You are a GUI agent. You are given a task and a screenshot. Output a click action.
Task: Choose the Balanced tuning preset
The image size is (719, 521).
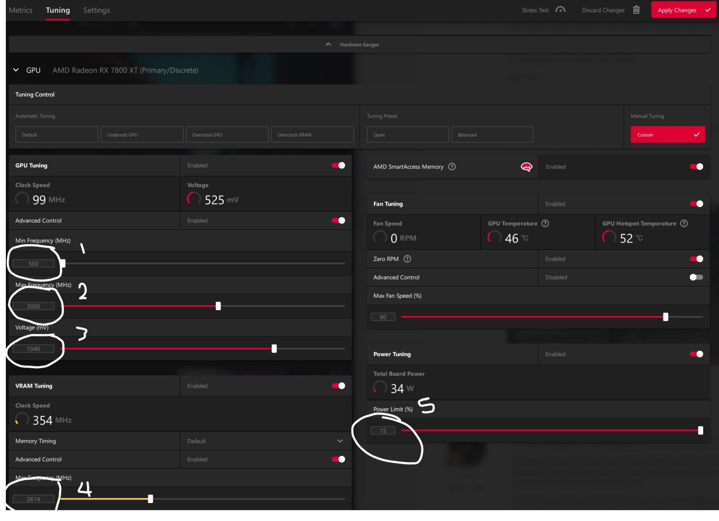492,134
